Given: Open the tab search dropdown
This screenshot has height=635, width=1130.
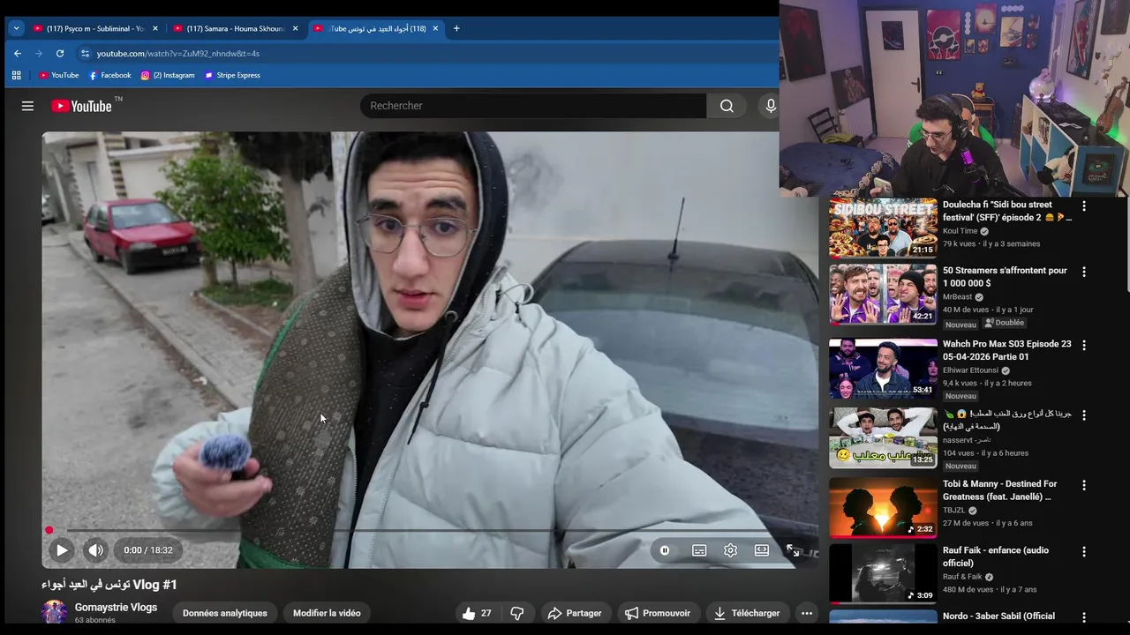Looking at the screenshot, I should coord(16,28).
